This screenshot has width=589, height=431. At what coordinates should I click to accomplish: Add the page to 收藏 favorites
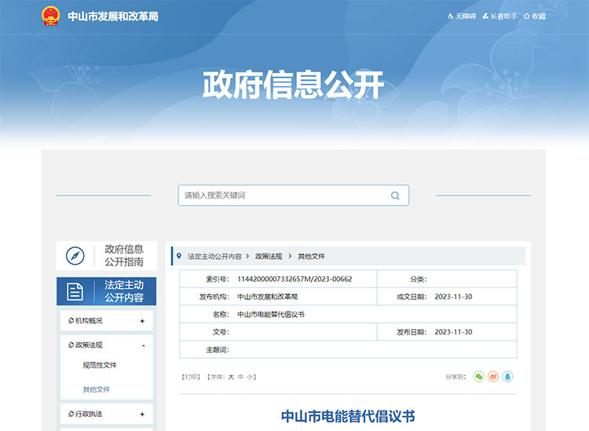535,16
